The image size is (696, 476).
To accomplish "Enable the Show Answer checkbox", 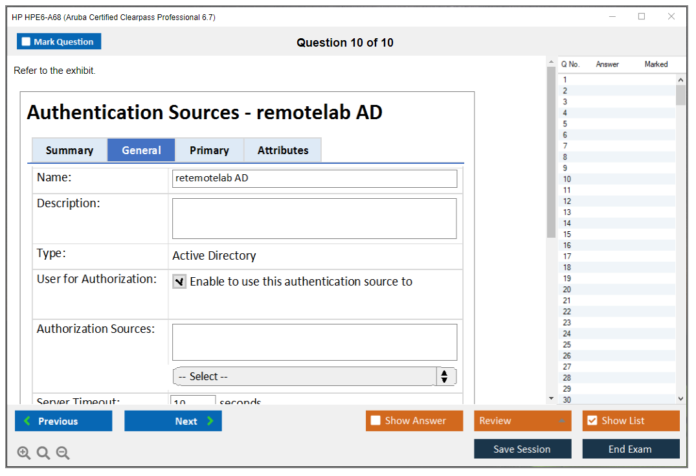I will pyautogui.click(x=376, y=421).
